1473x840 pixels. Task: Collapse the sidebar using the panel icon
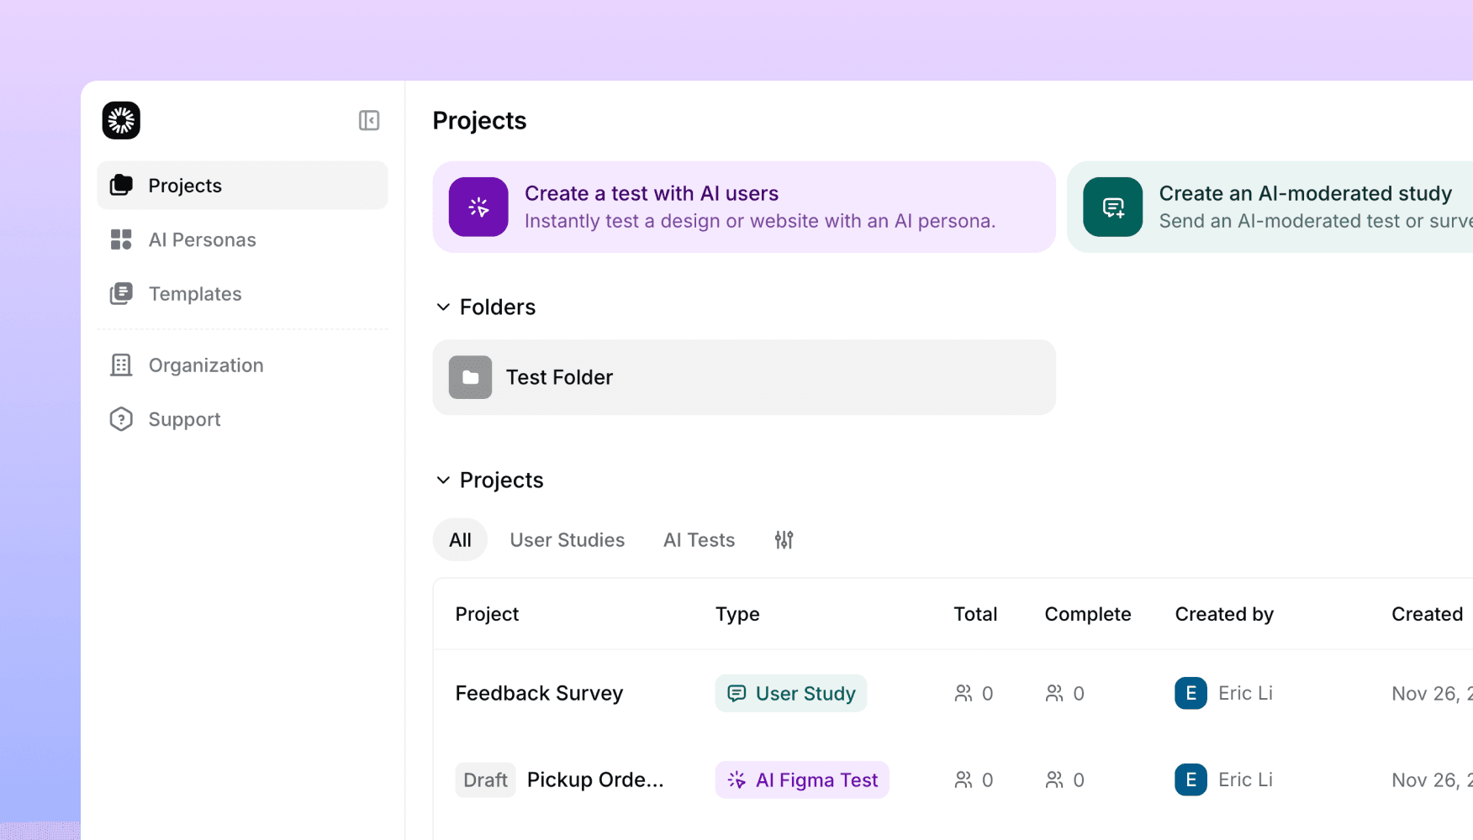click(368, 120)
